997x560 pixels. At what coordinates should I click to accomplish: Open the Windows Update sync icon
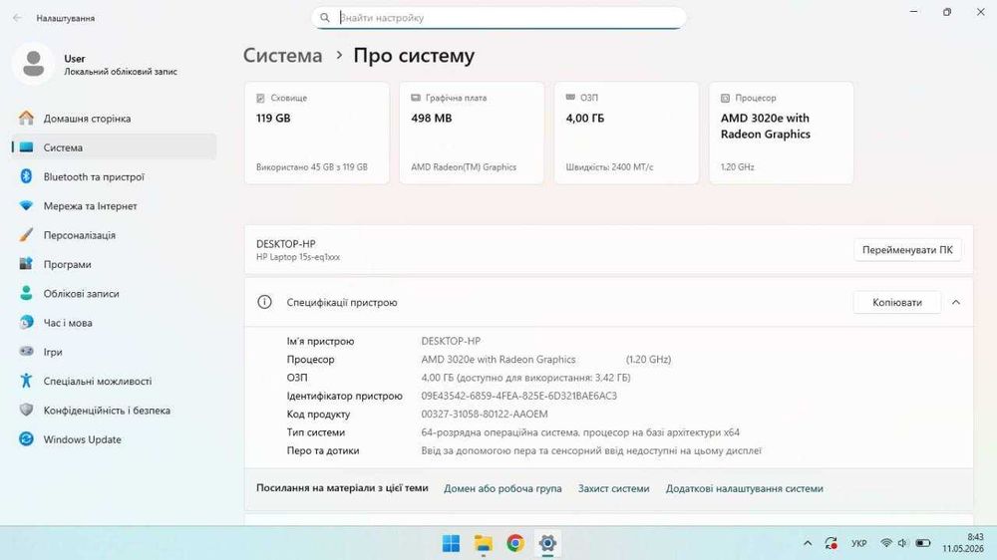point(26,439)
